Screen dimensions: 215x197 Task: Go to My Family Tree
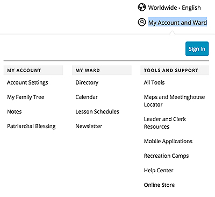coord(26,97)
